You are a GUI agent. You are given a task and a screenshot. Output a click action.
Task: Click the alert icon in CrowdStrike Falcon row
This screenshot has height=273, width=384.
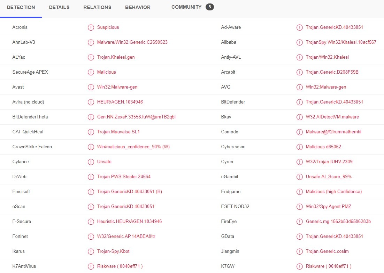click(91, 147)
